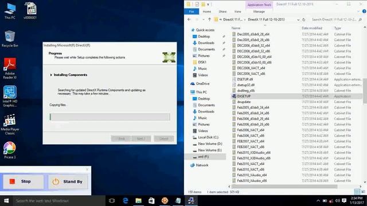Click the Search DirectX 11 Full box
The width and height of the screenshot is (367, 206).
pyautogui.click(x=336, y=19)
